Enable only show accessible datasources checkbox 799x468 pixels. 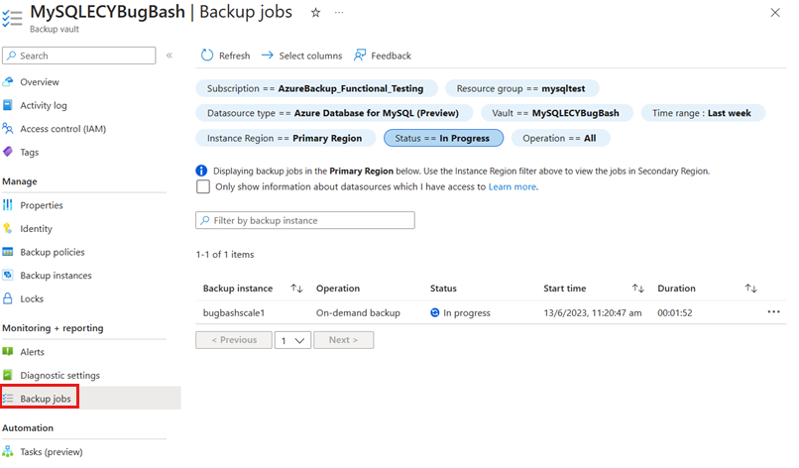click(x=203, y=186)
